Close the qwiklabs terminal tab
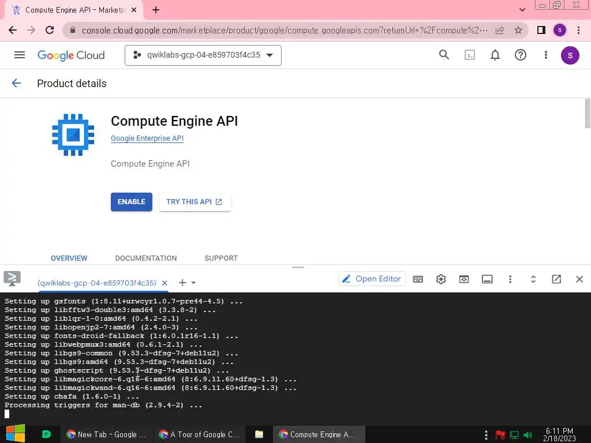591x443 pixels. pyautogui.click(x=164, y=283)
